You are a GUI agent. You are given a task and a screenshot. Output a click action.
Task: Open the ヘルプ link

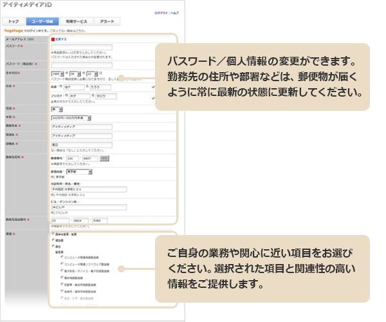[174, 13]
